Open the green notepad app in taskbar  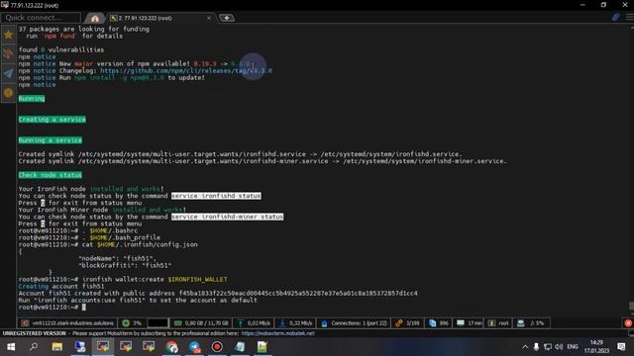point(263,347)
